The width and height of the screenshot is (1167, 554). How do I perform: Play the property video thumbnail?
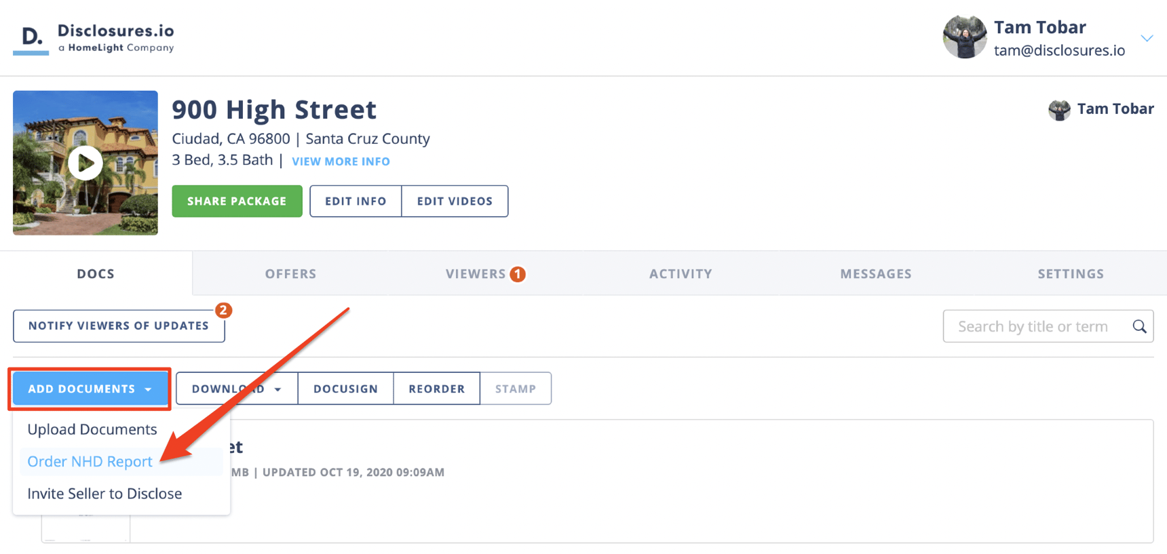(x=85, y=163)
